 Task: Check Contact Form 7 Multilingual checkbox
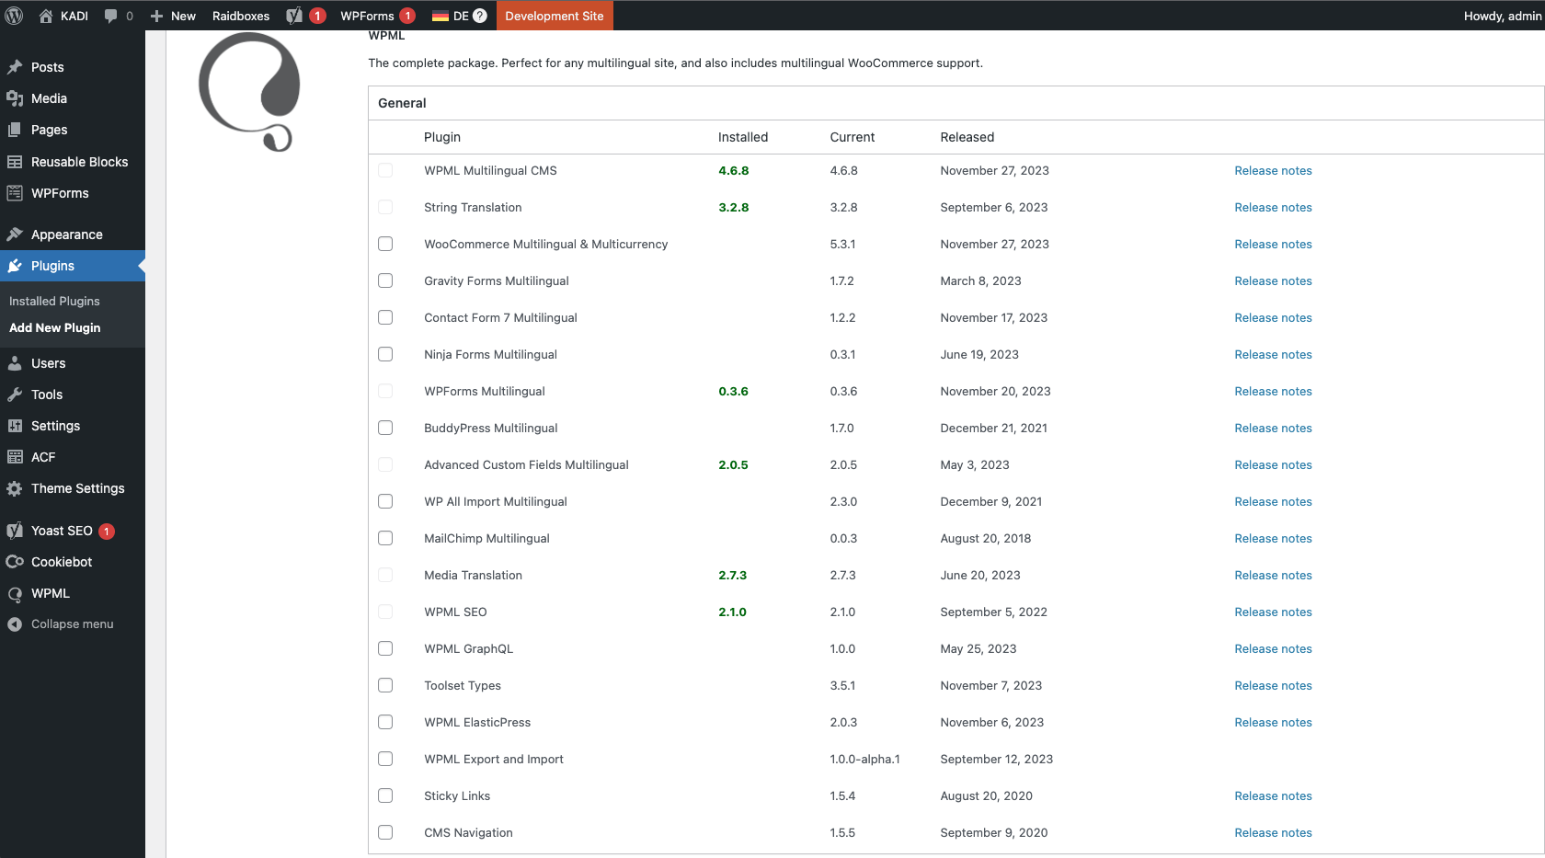385,317
